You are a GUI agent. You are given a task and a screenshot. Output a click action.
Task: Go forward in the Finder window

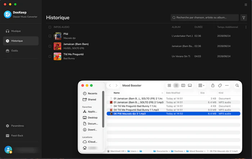click(117, 85)
